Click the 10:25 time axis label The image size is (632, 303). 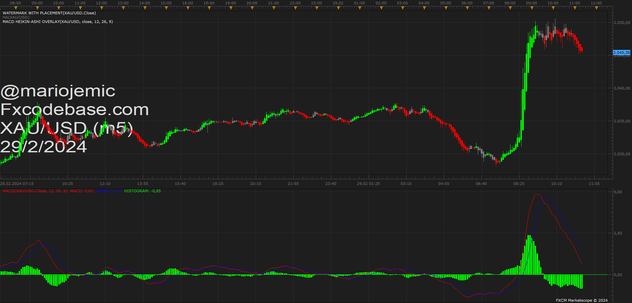(68, 184)
